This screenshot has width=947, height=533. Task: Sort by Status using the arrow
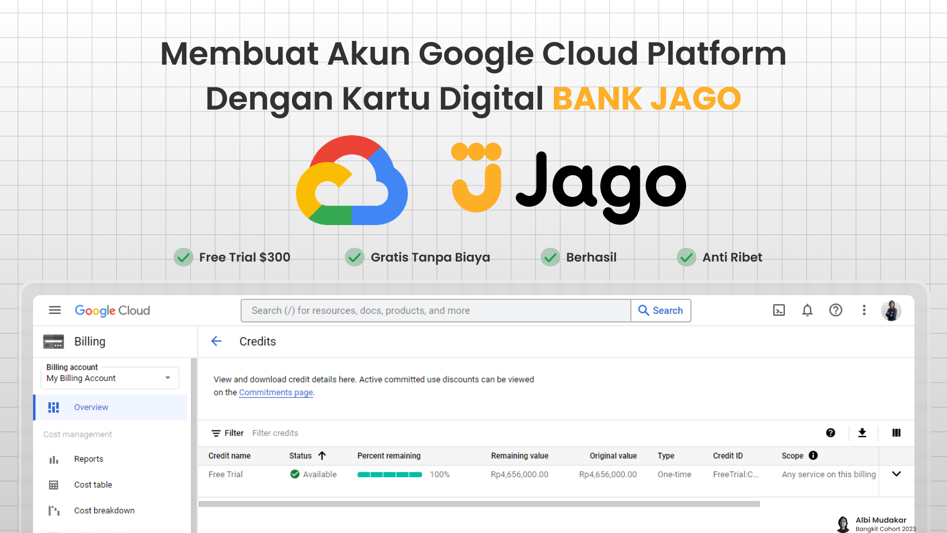click(322, 456)
